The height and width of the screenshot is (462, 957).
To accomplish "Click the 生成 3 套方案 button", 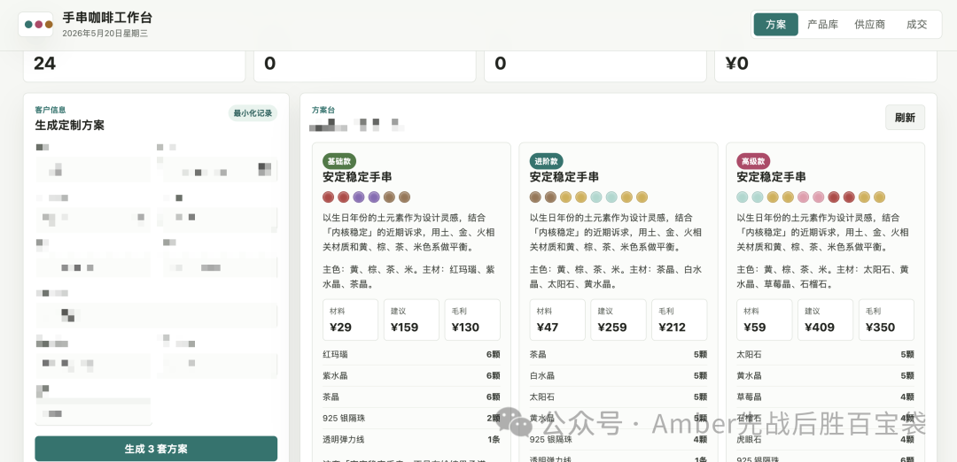I will point(156,449).
